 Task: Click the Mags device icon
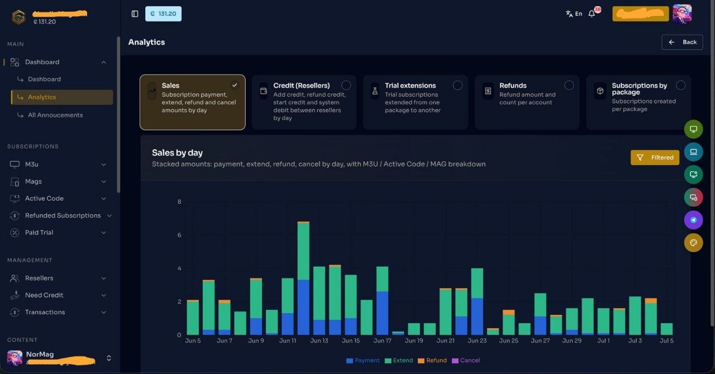[x=15, y=181]
